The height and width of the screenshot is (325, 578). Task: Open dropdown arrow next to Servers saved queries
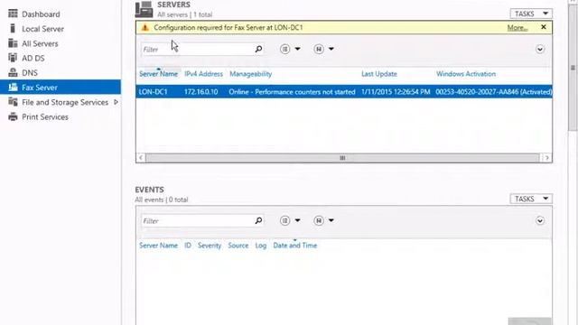click(331, 49)
